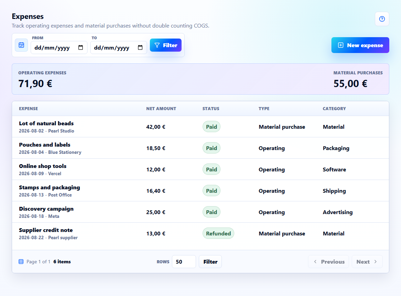The height and width of the screenshot is (296, 401).
Task: Click the list icon next to Page 1 of 1
Action: click(21, 262)
